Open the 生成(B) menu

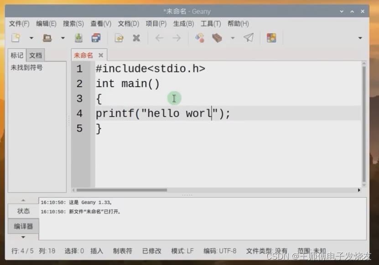coord(183,23)
